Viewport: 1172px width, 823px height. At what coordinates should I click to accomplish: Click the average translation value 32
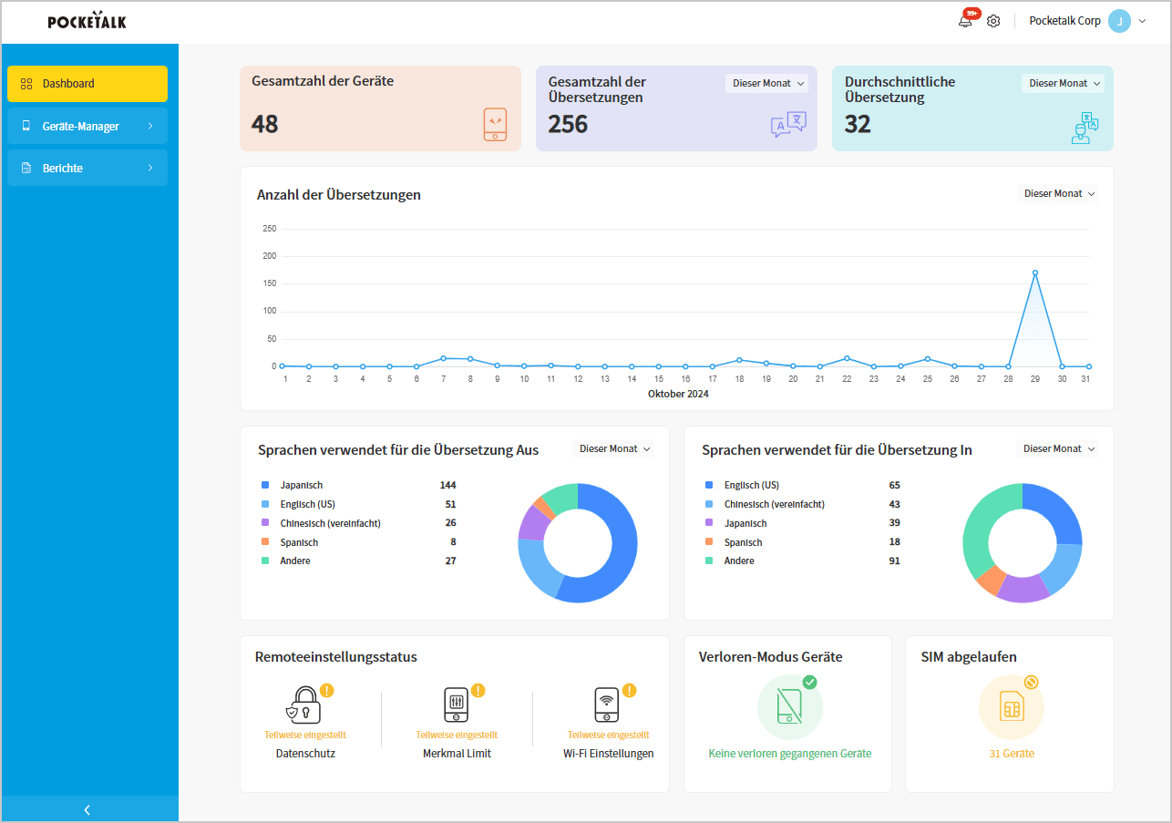pos(858,124)
